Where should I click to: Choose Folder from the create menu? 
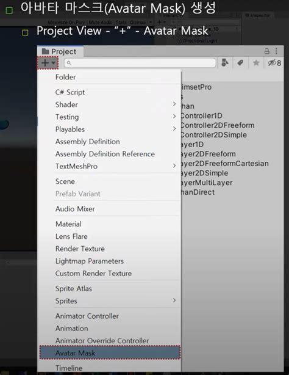point(110,77)
